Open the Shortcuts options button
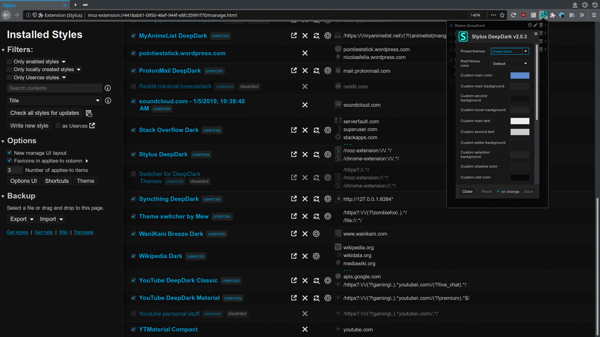 [x=57, y=181]
